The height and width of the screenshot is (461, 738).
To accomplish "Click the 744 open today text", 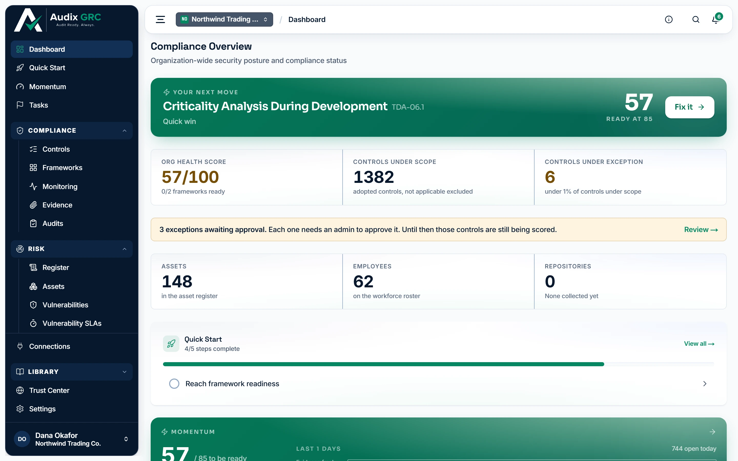I will point(694,448).
